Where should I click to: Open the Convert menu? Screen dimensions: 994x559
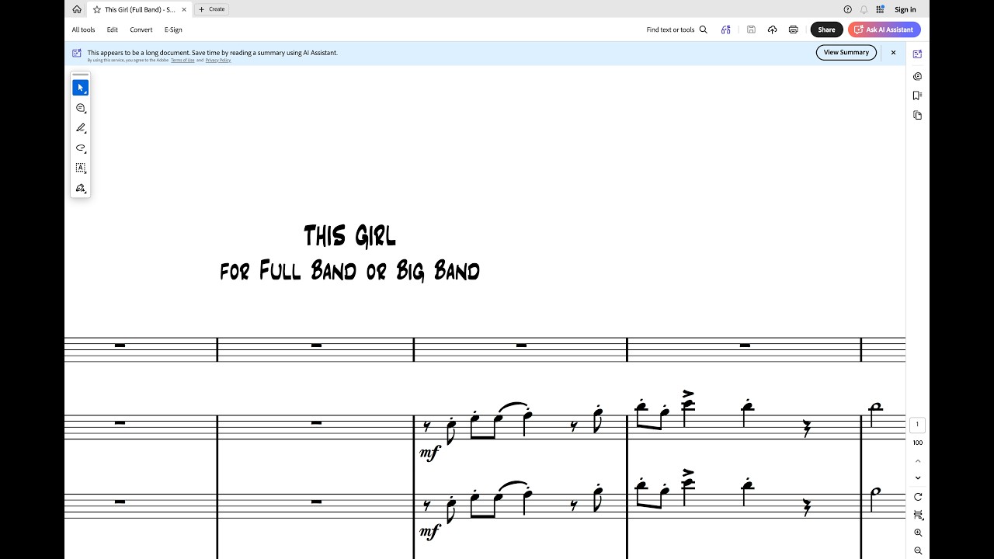[x=141, y=30]
